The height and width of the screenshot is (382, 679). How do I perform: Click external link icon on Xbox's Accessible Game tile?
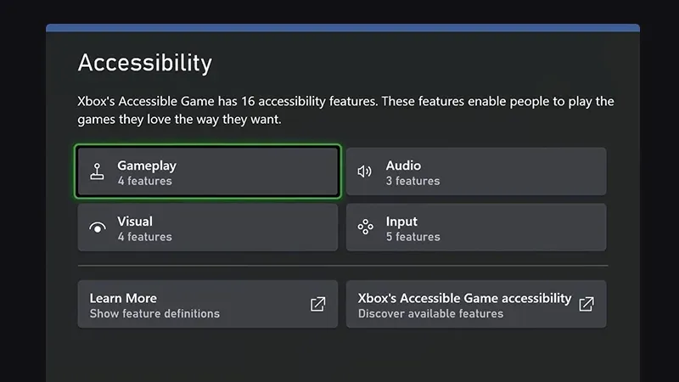click(586, 304)
